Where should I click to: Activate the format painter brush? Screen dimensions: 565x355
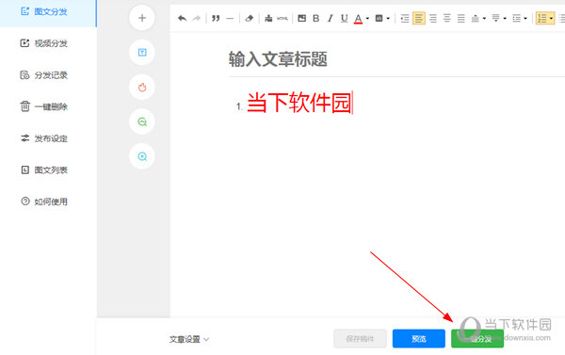coord(268,19)
